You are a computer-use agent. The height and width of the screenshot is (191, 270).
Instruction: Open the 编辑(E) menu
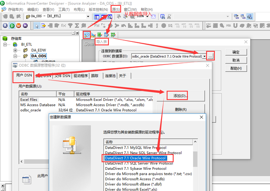coord(33,9)
